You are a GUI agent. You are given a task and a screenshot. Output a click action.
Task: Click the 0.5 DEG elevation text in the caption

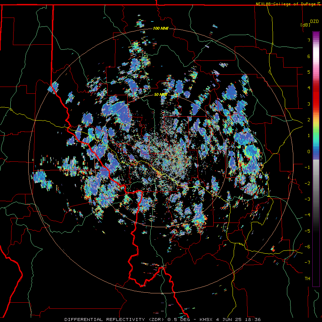tap(178, 319)
